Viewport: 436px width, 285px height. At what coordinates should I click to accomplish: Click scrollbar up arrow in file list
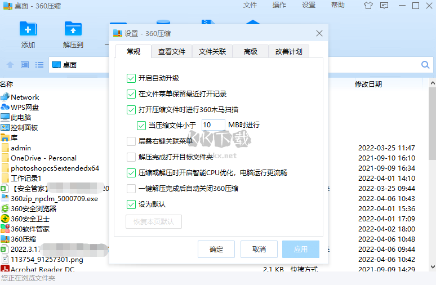pyautogui.click(x=433, y=83)
